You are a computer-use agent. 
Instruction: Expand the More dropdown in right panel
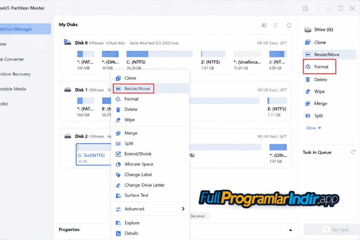point(313,128)
